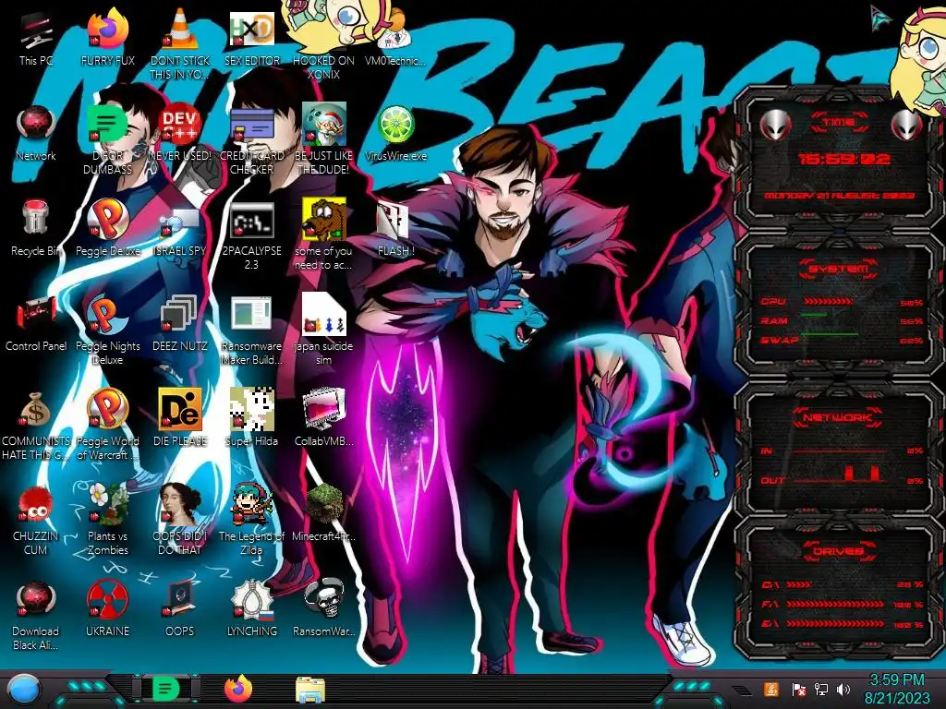Click the E:\ drive row in the widget

[x=843, y=623]
